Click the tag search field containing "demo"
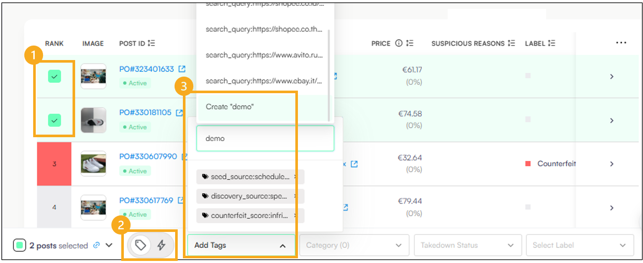 265,138
